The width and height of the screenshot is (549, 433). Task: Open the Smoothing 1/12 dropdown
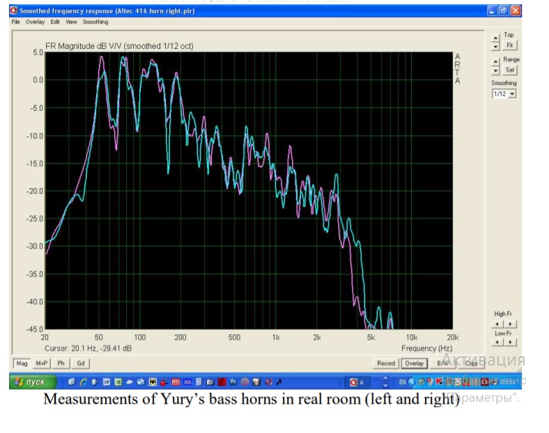[x=512, y=93]
